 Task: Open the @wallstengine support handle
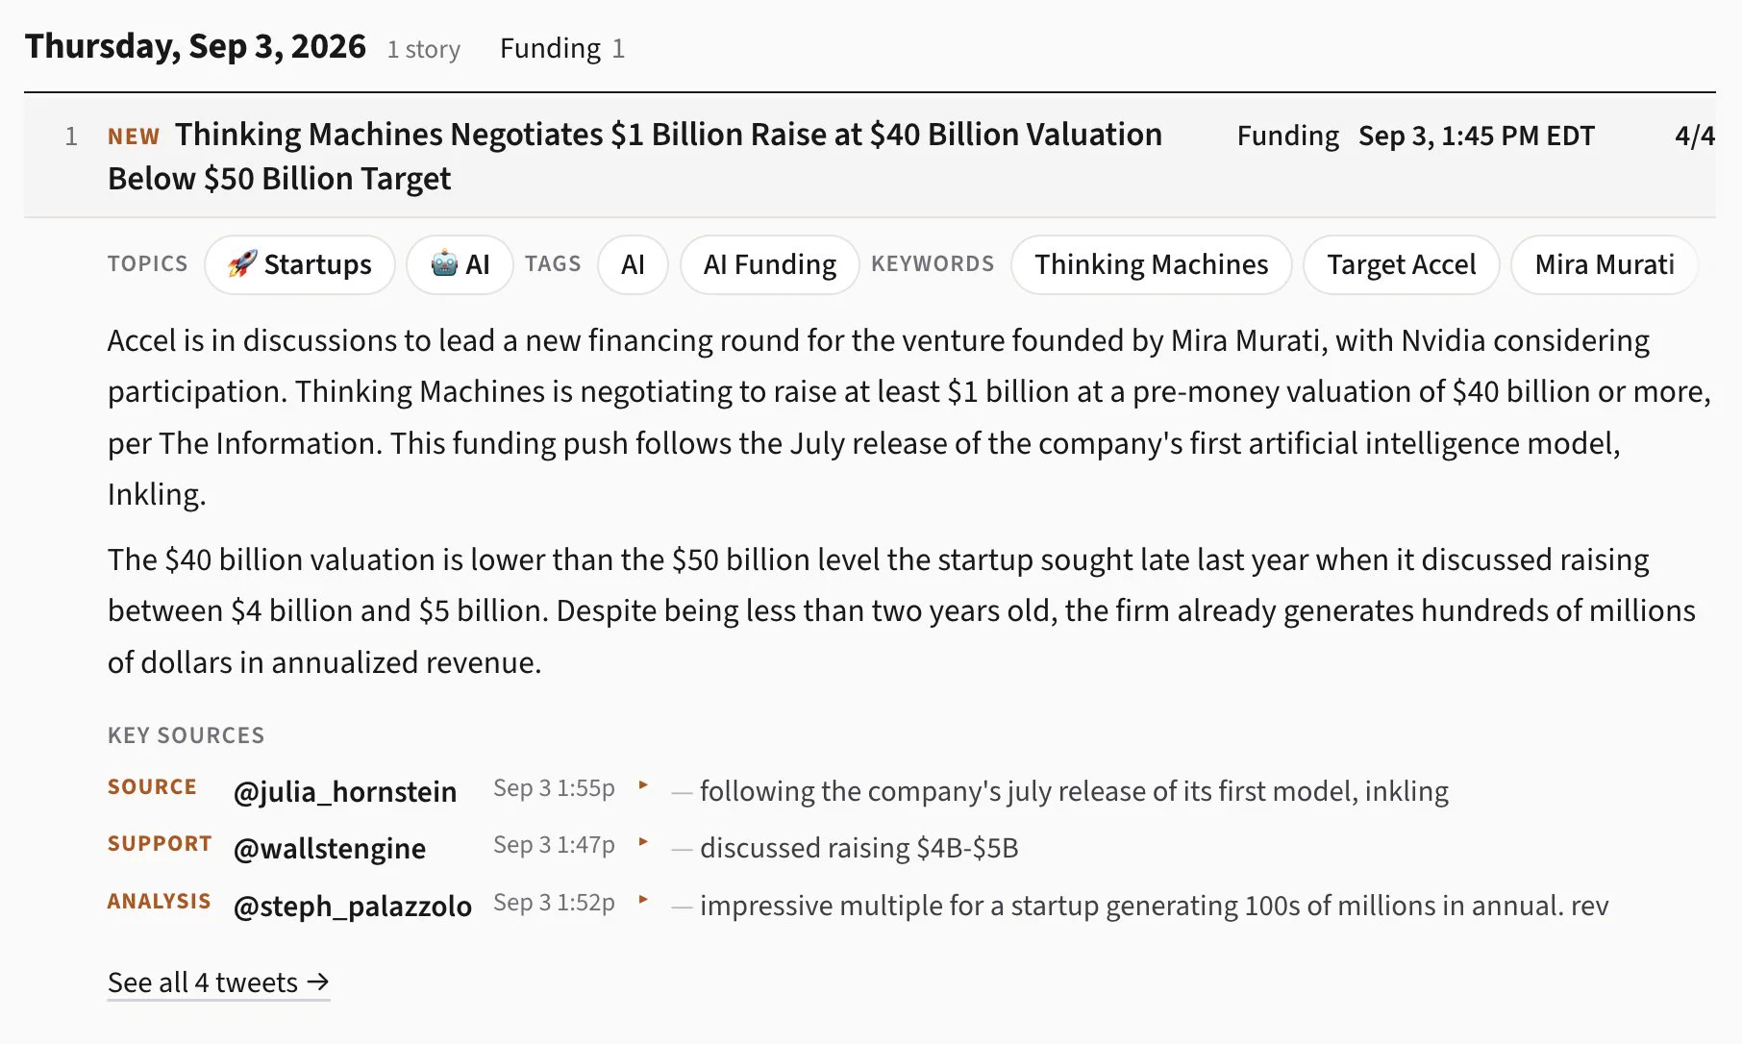click(330, 848)
